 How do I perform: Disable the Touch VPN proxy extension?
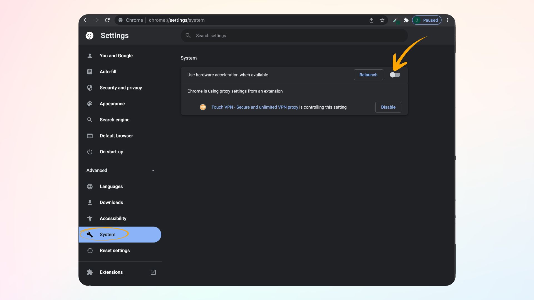(388, 107)
